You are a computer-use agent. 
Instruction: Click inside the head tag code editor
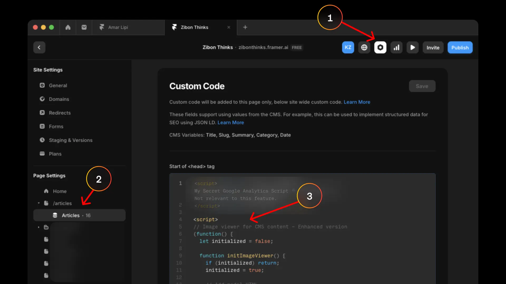(302, 228)
